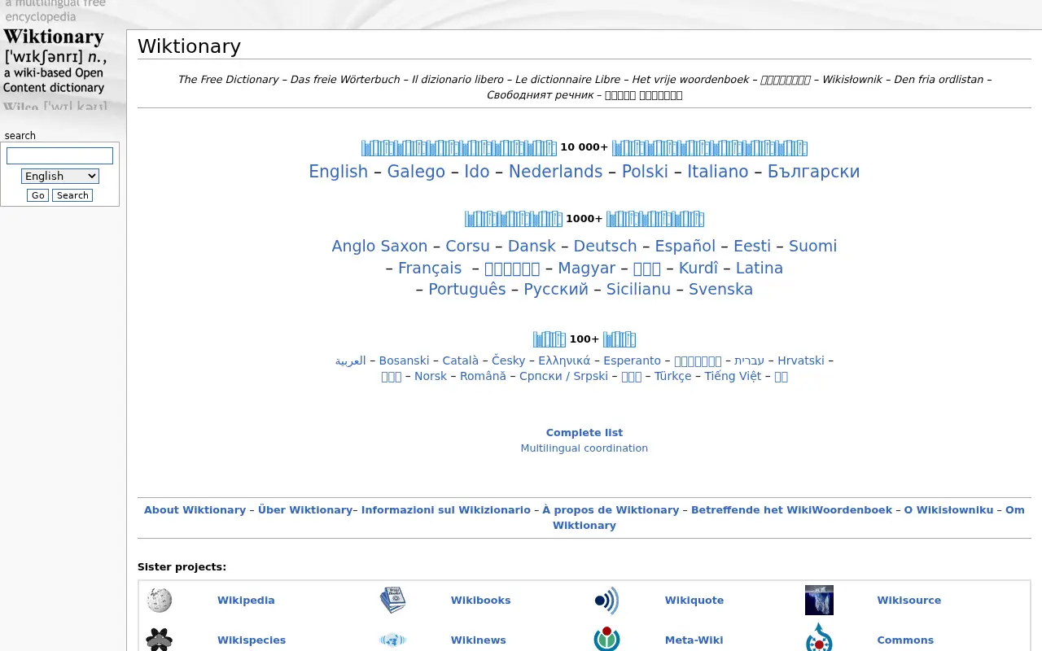Open the Anglo Saxon link
Image resolution: width=1042 pixels, height=651 pixels.
[x=379, y=246]
